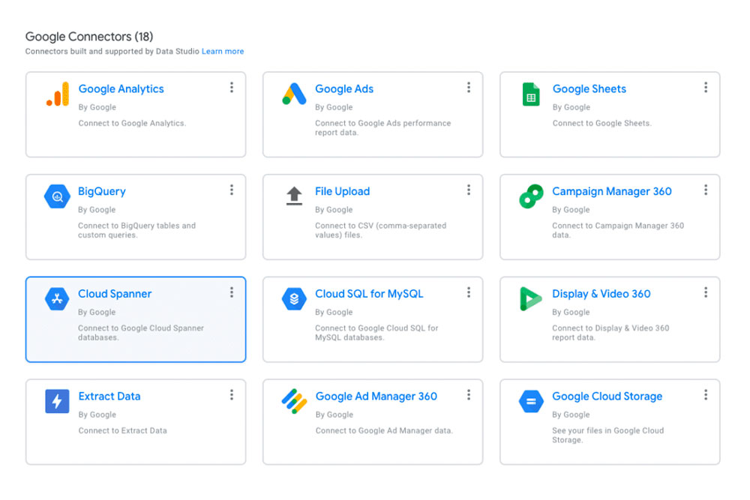
Task: Click the File Upload arrow icon
Action: (294, 196)
